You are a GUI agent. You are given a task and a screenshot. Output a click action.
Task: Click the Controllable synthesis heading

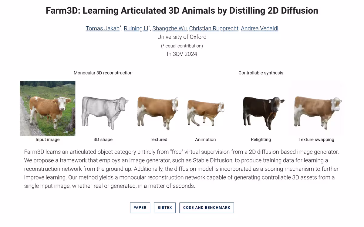[x=261, y=73]
